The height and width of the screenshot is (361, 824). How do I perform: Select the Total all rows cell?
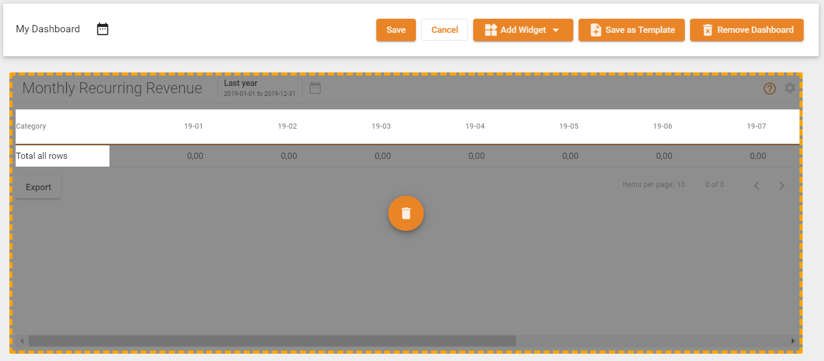pyautogui.click(x=63, y=156)
